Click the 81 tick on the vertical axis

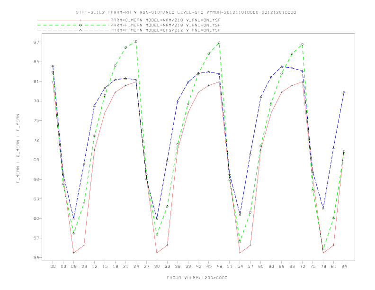[x=36, y=82]
